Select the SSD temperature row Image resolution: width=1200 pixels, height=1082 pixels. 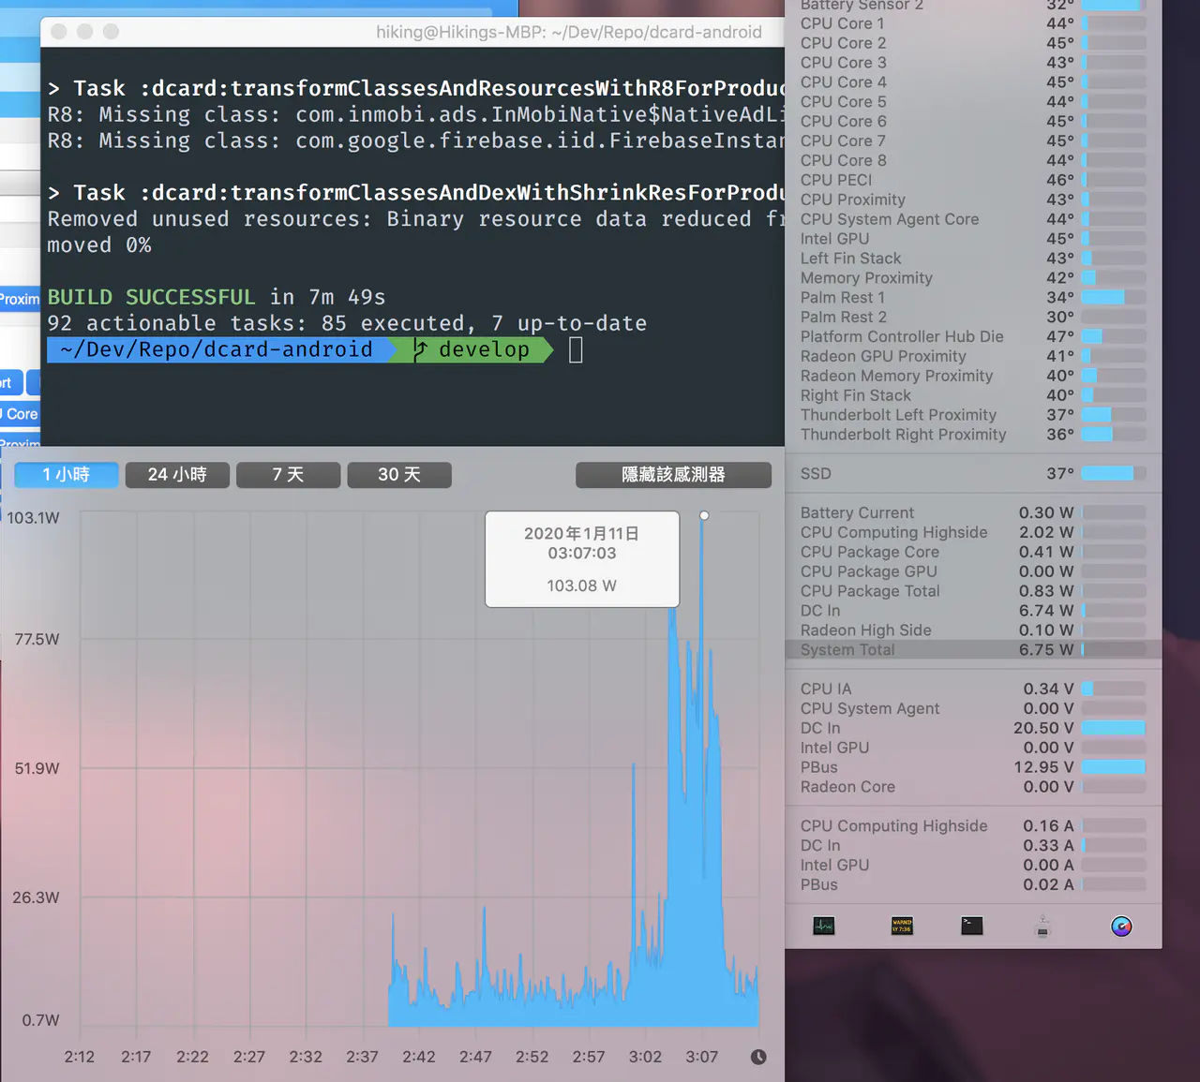[973, 474]
